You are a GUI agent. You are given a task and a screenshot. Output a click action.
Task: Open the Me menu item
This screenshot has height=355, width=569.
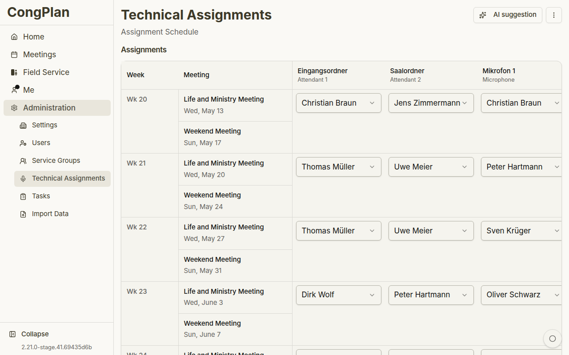pos(57,90)
